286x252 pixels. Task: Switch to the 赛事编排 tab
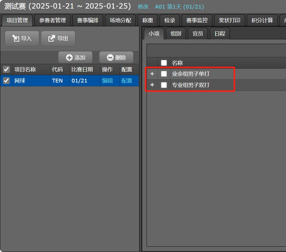[x=88, y=20]
